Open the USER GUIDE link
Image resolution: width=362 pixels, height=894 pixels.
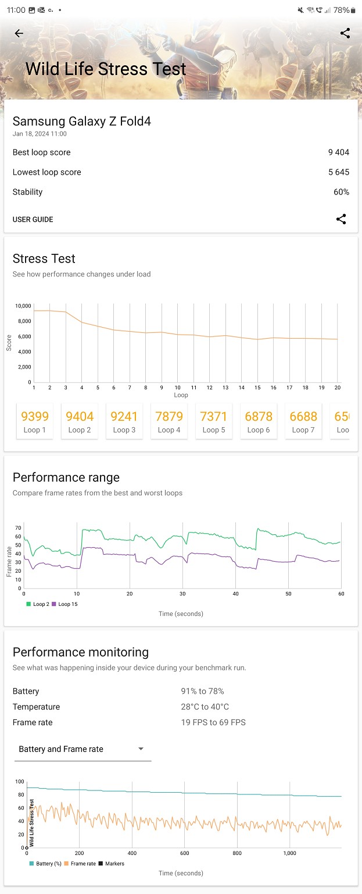click(x=33, y=219)
